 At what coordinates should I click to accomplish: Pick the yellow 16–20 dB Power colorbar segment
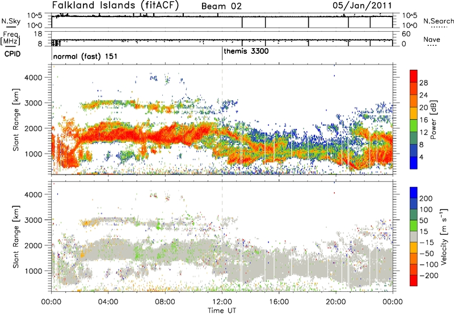click(414, 113)
